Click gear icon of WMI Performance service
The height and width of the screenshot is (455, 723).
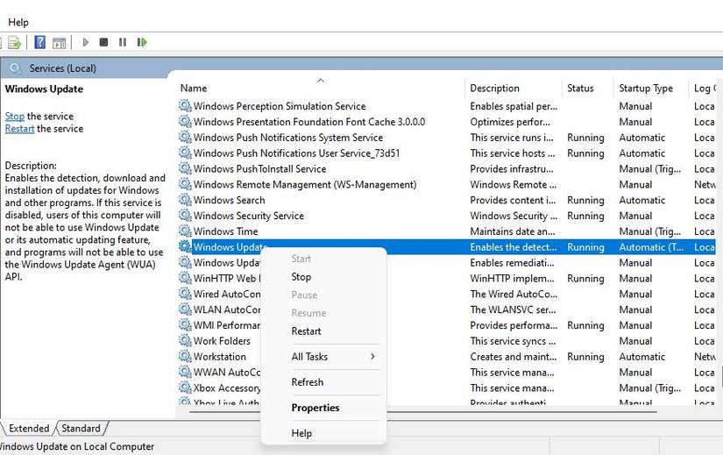pyautogui.click(x=185, y=325)
